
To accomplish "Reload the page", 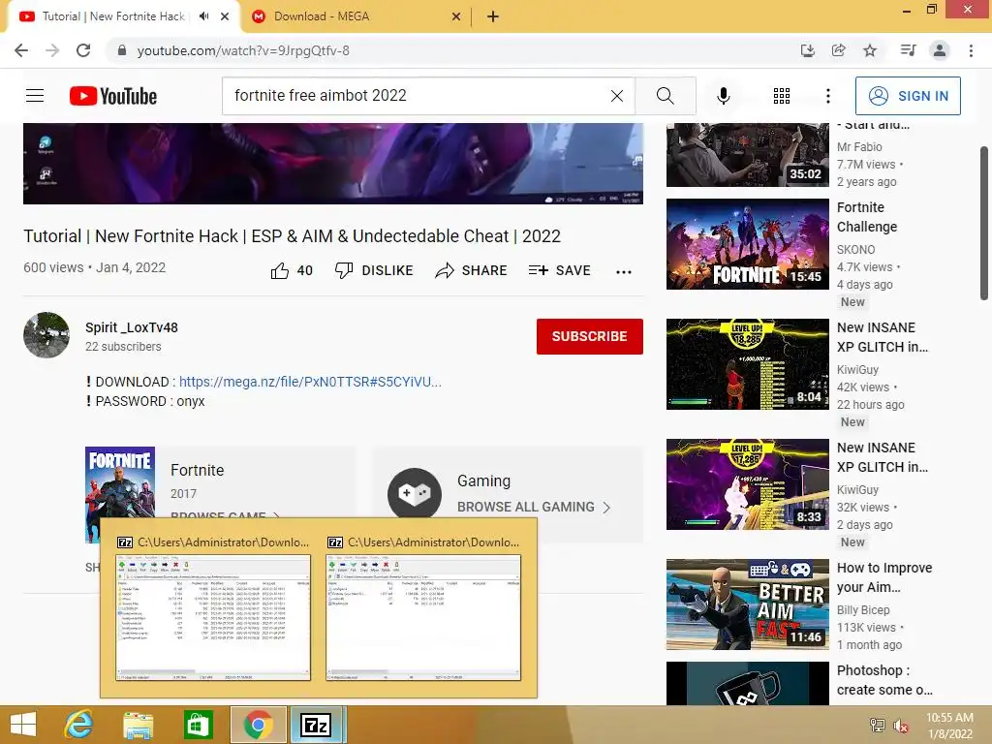I will (x=83, y=50).
